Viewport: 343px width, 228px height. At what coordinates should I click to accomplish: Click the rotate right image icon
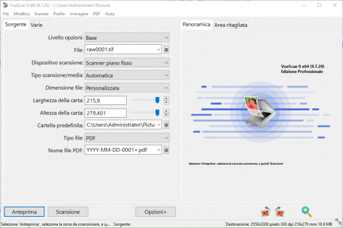[x=279, y=212]
